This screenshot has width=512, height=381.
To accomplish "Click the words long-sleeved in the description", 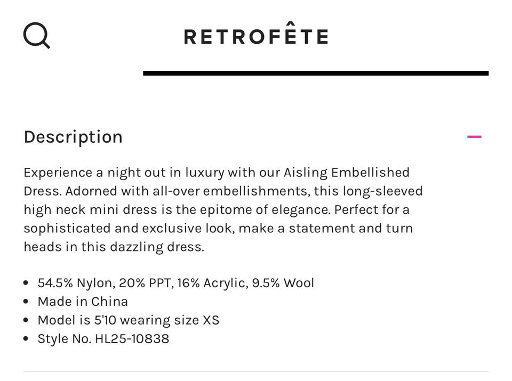I will coord(383,191).
